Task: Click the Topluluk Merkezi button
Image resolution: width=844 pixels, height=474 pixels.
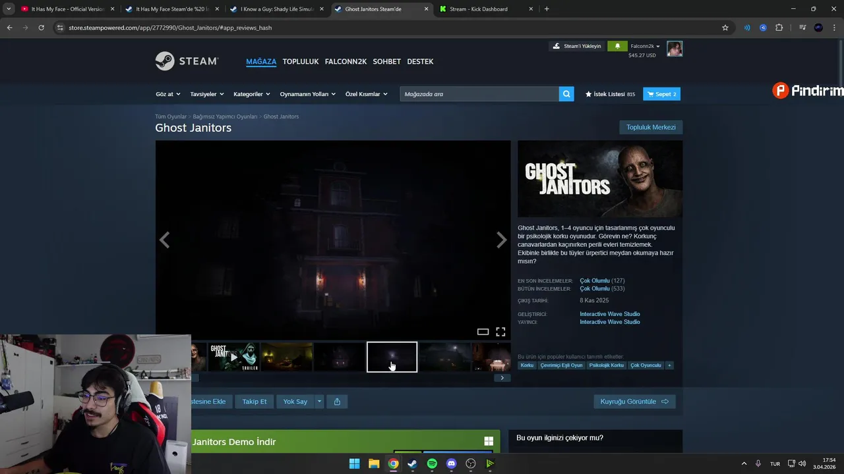Action: pos(651,127)
